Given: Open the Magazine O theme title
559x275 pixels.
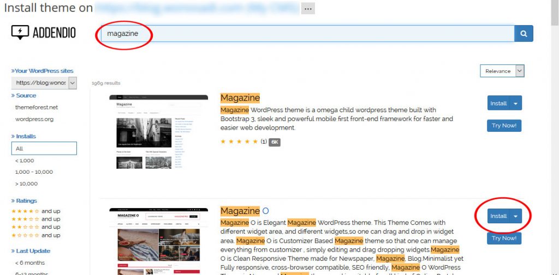Looking at the screenshot, I should click(245, 211).
